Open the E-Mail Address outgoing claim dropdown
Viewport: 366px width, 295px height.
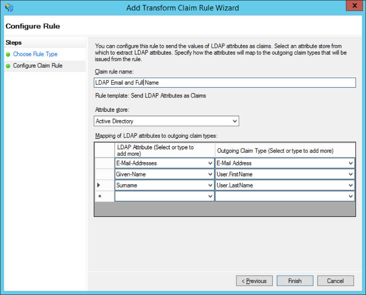(x=351, y=163)
